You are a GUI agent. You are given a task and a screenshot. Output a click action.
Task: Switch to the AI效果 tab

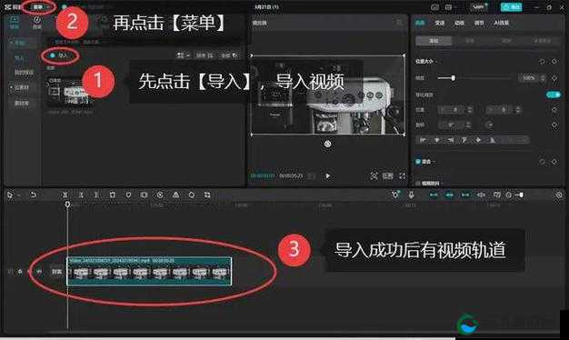click(x=501, y=23)
